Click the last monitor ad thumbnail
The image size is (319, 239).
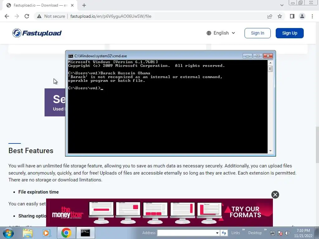tap(210, 213)
